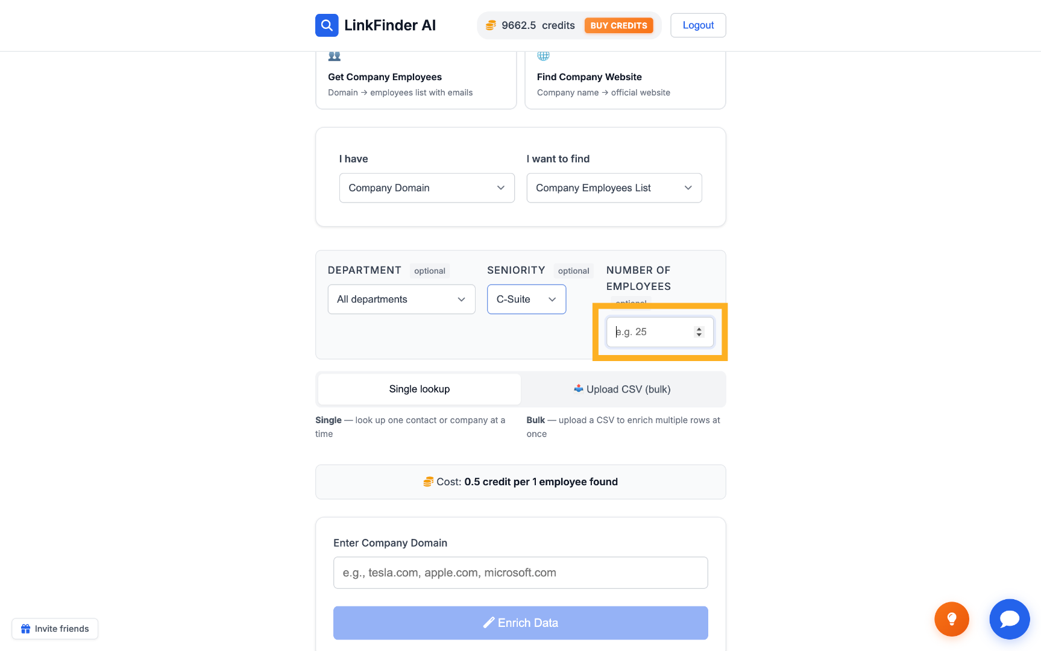Image resolution: width=1041 pixels, height=651 pixels.
Task: Click the credits coin stack icon
Action: click(491, 25)
